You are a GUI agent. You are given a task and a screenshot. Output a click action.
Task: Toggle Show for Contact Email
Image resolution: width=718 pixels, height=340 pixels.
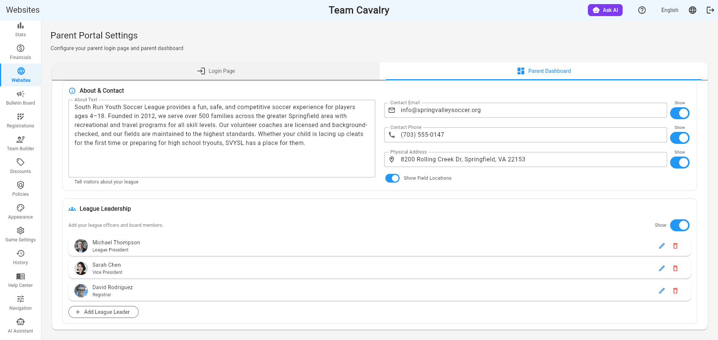point(679,113)
